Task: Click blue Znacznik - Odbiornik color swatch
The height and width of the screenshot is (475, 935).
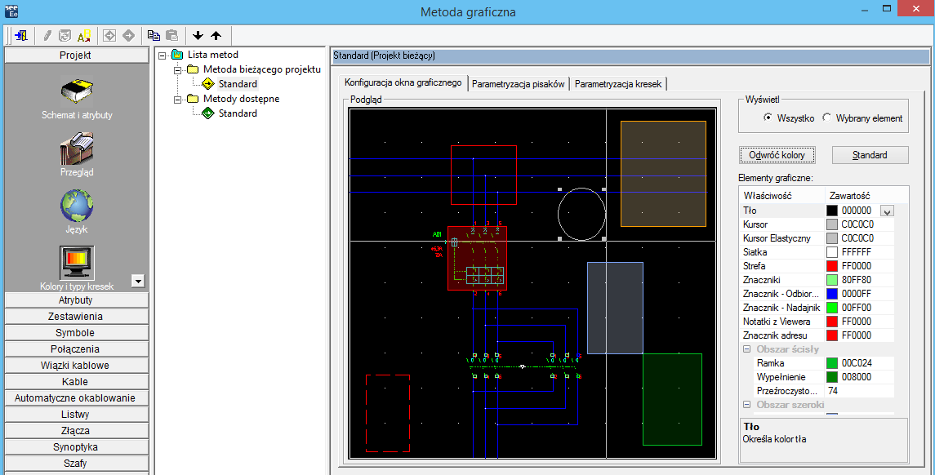Action: [x=832, y=294]
